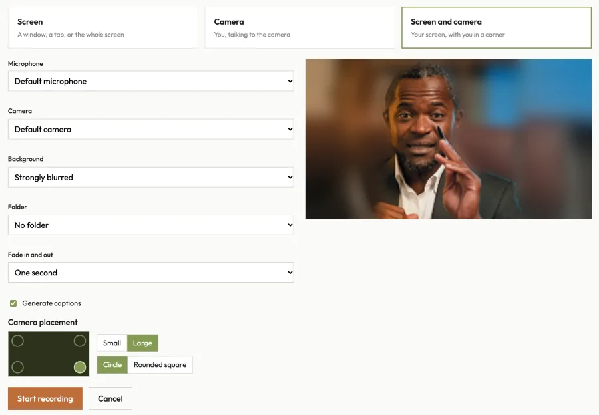Image resolution: width=599 pixels, height=415 pixels.
Task: Select bottom-right camera placement circle
Action: click(x=80, y=367)
